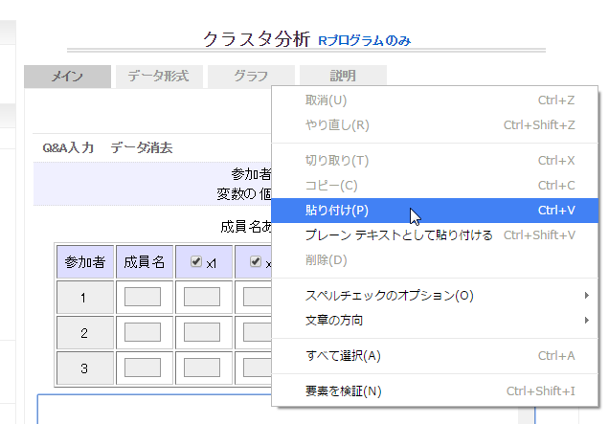Open the グラフ tab
The height and width of the screenshot is (424, 609).
coord(251,77)
